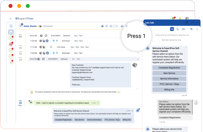Open the red highlighted sidebar conversation
Viewport: 203px width, 132px height.
tap(11, 44)
